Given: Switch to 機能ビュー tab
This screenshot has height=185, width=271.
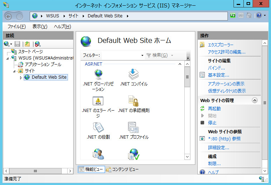Looking at the screenshot, I should 91,169.
